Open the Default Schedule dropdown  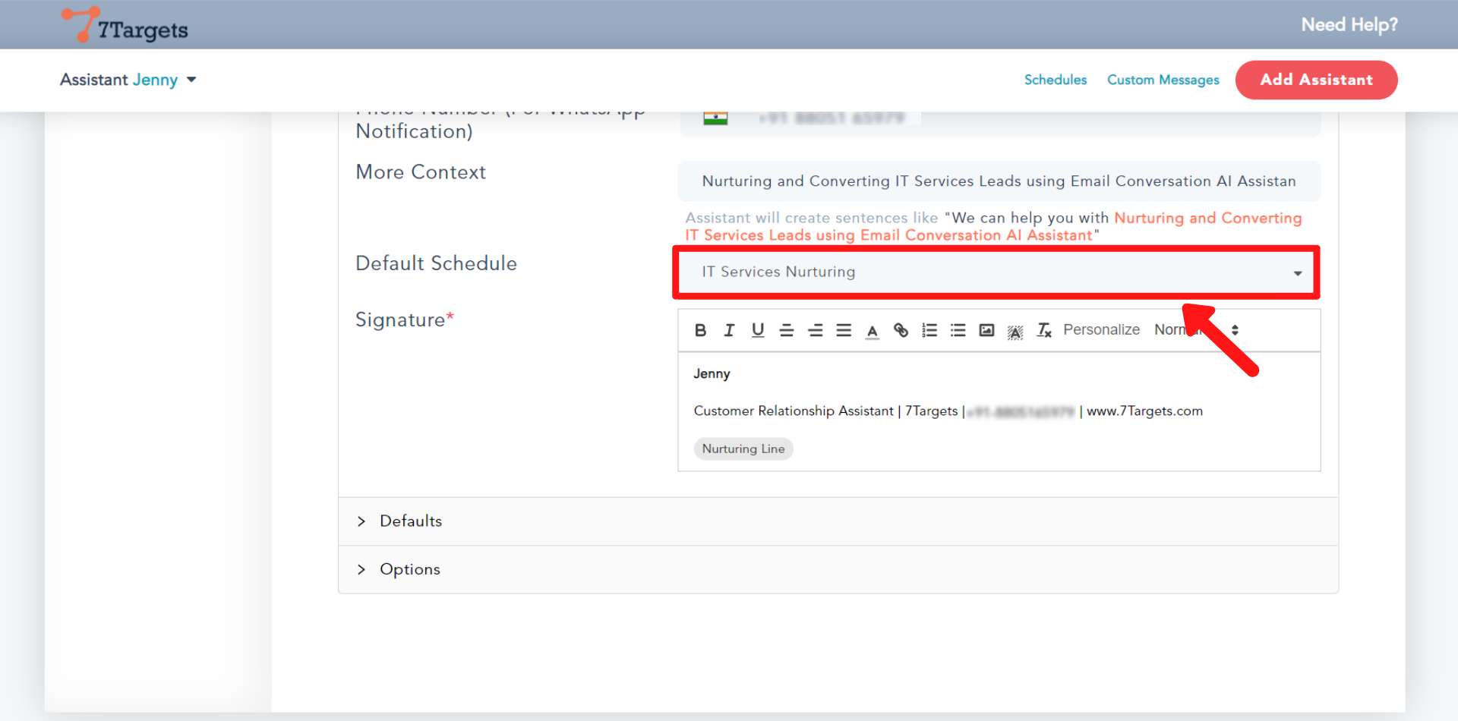(x=996, y=272)
